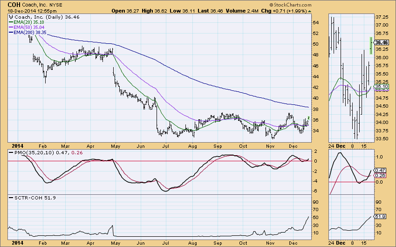The width and height of the screenshot is (396, 247).
Task: Click the EMA(200) 38.35 legend entry
Action: pos(30,33)
